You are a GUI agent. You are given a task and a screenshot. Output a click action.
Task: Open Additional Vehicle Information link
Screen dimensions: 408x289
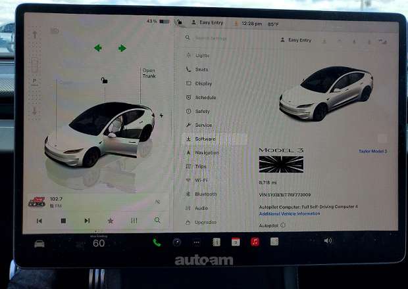(290, 213)
